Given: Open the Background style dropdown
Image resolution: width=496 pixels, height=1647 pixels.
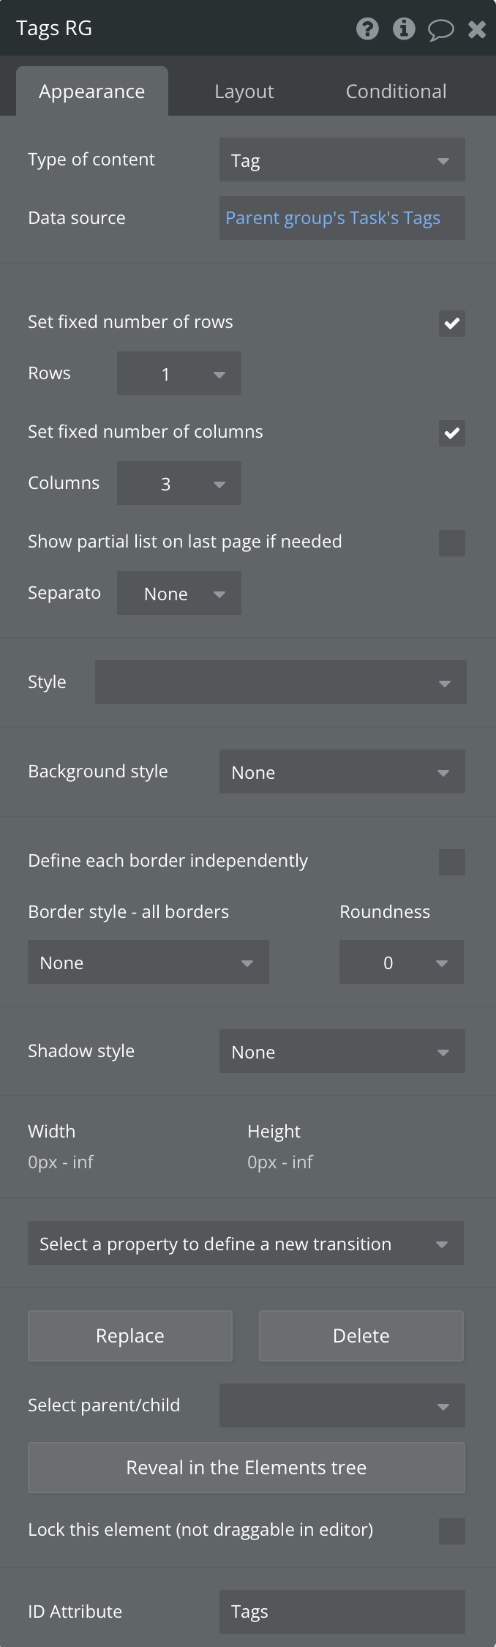Looking at the screenshot, I should pyautogui.click(x=342, y=772).
